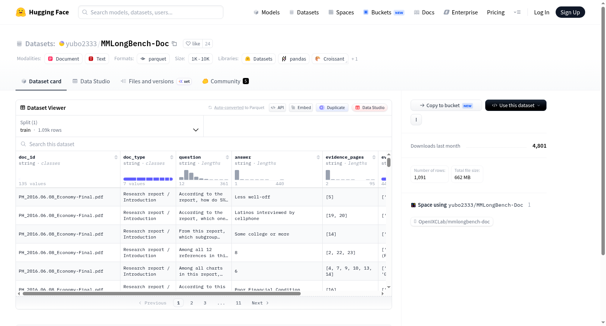
Task: Click the Dataset Viewer table icon
Action: [23, 108]
